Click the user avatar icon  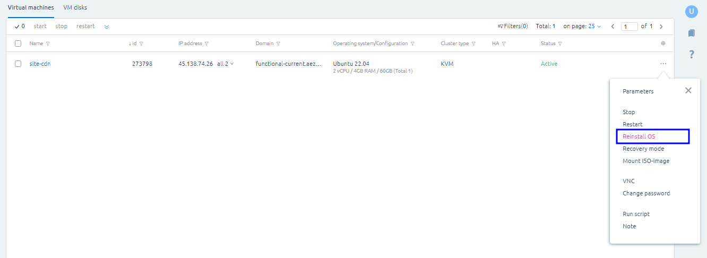[691, 11]
